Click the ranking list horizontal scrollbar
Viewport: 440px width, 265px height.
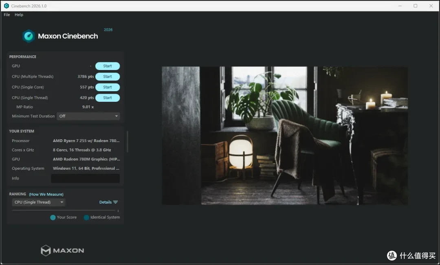point(64,210)
